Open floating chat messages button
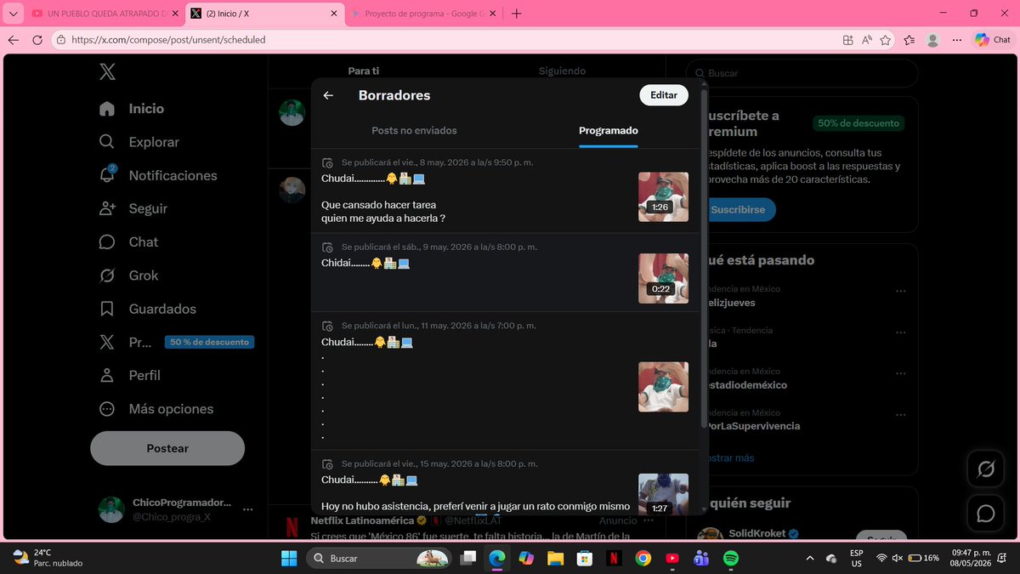This screenshot has height=574, width=1020. [986, 514]
